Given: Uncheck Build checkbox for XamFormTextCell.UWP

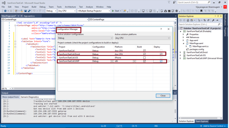Looking at the screenshot, I should [x=144, y=61].
